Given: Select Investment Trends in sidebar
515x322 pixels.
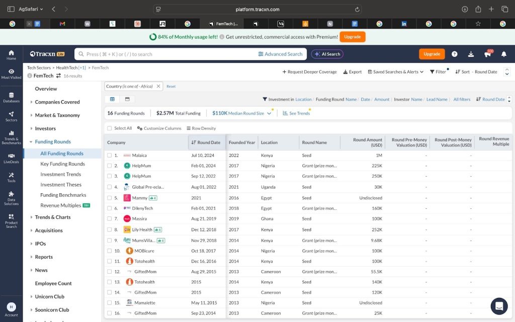Looking at the screenshot, I should click(60, 174).
